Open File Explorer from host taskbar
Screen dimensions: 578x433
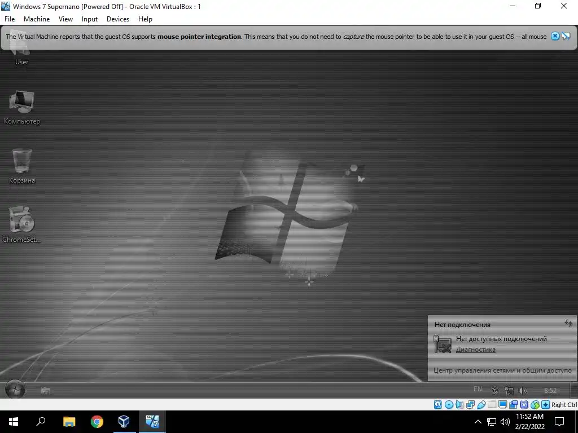tap(69, 422)
